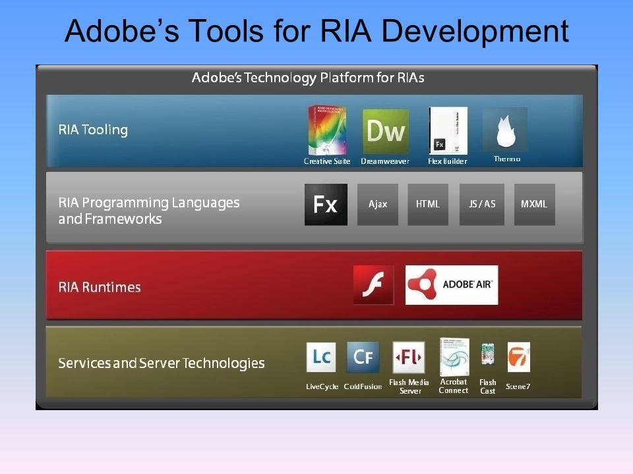
Task: Click the 'Flex Builder' caption
Action: click(x=448, y=161)
